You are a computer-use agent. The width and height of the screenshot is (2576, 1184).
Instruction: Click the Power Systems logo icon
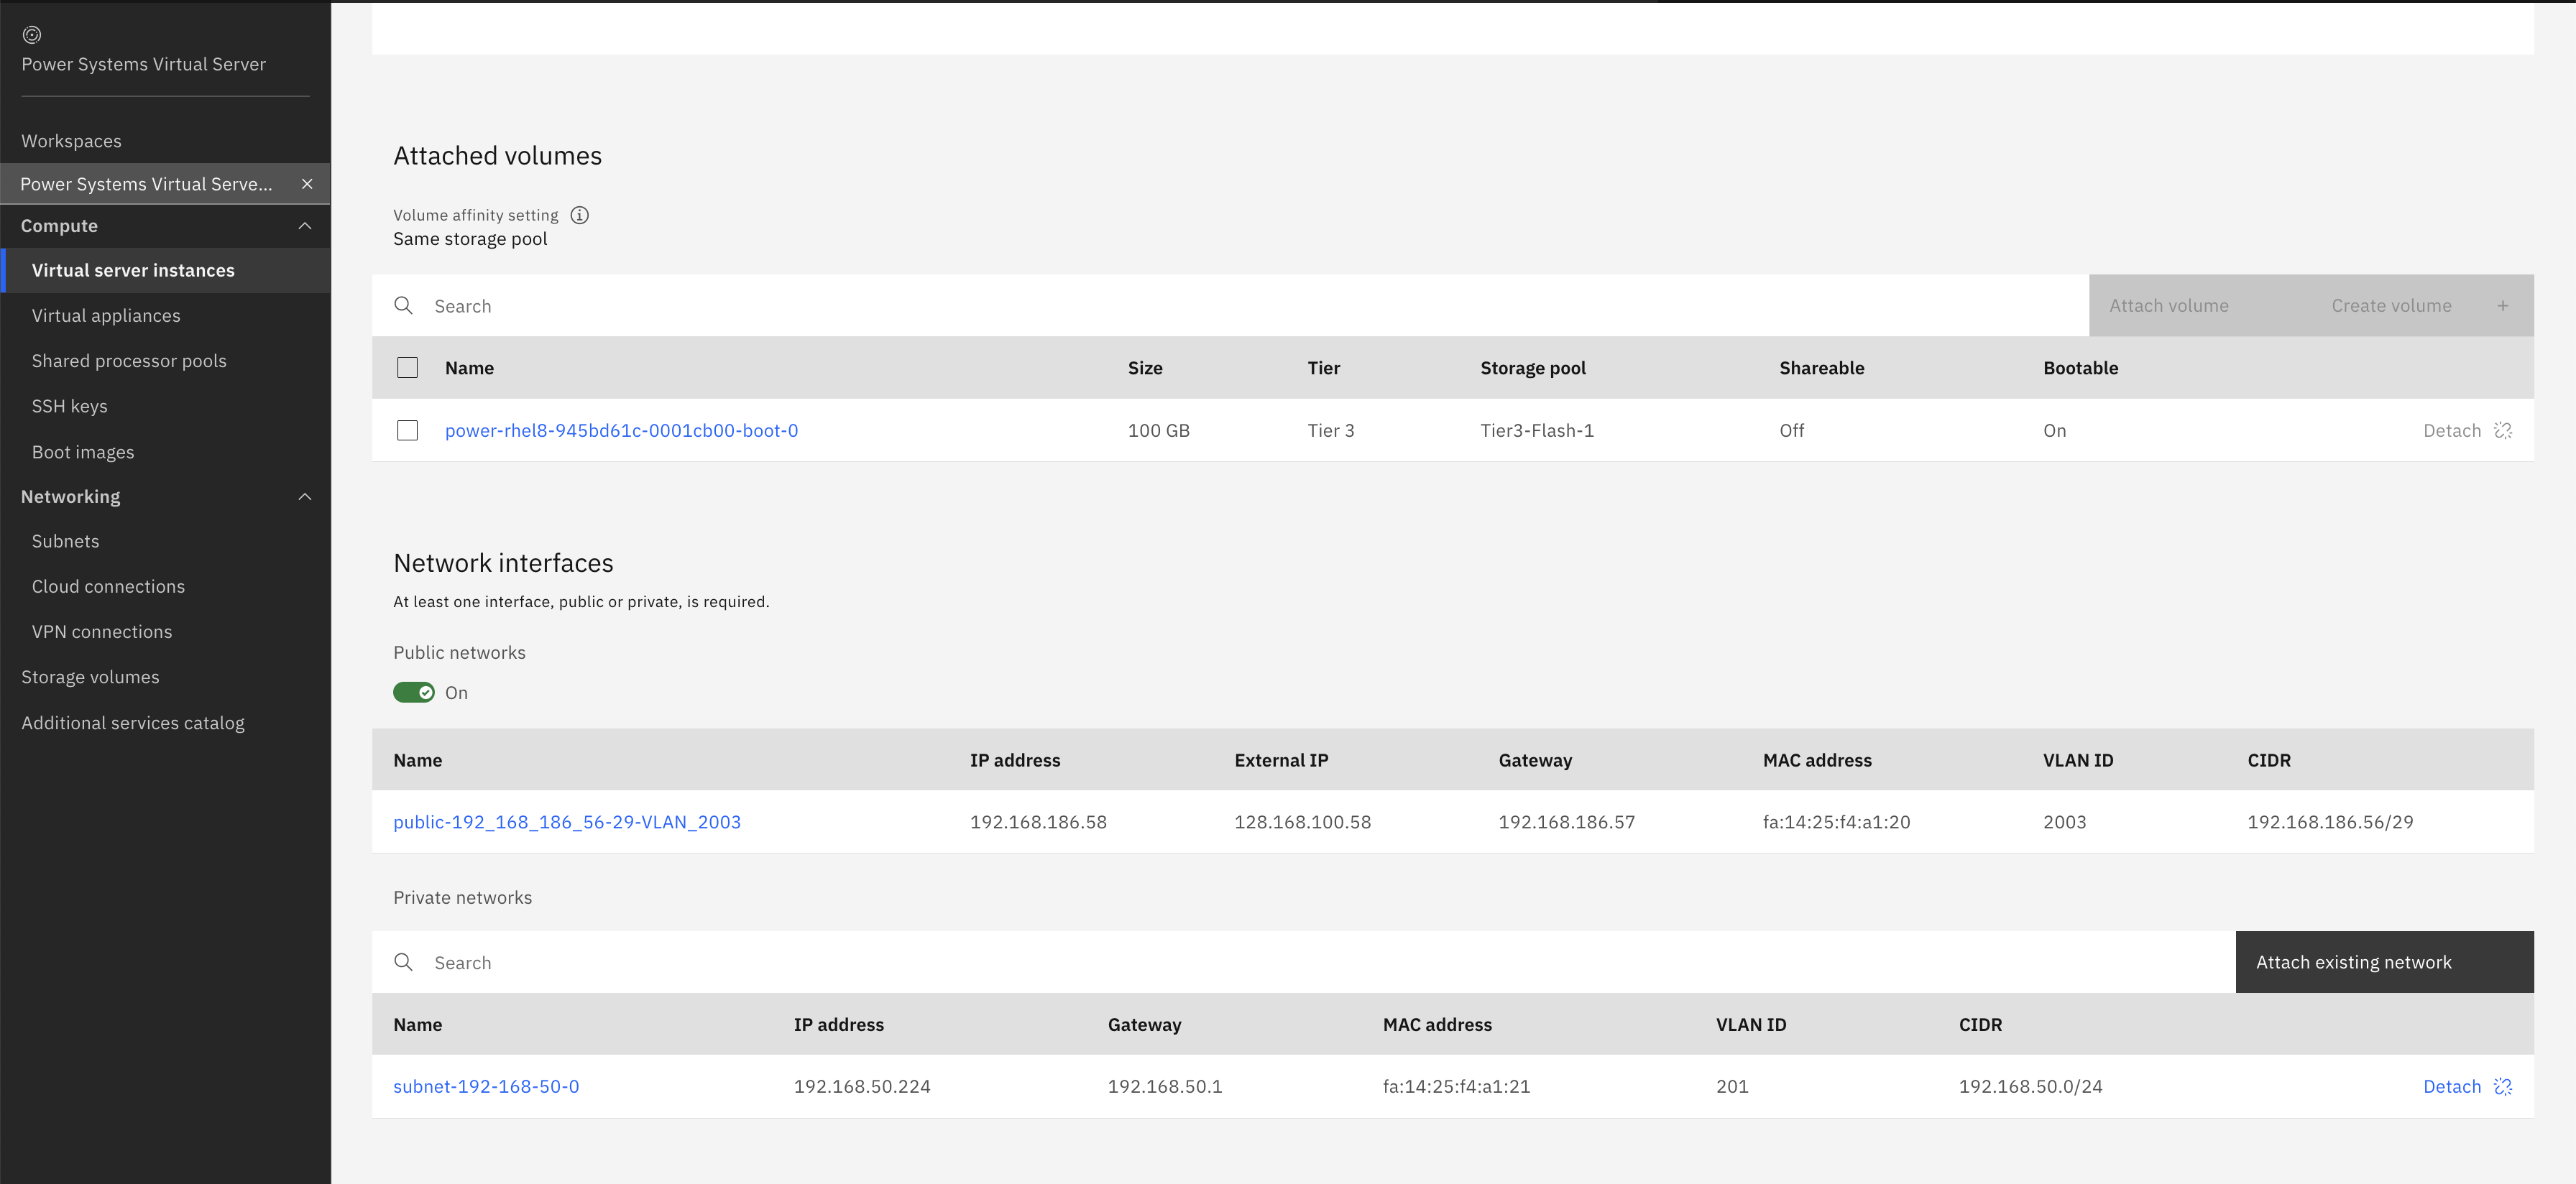(32, 35)
